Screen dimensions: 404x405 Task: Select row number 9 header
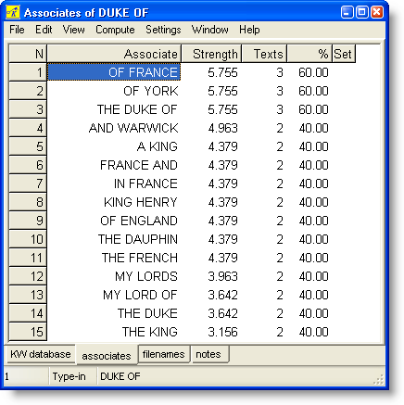coord(28,221)
